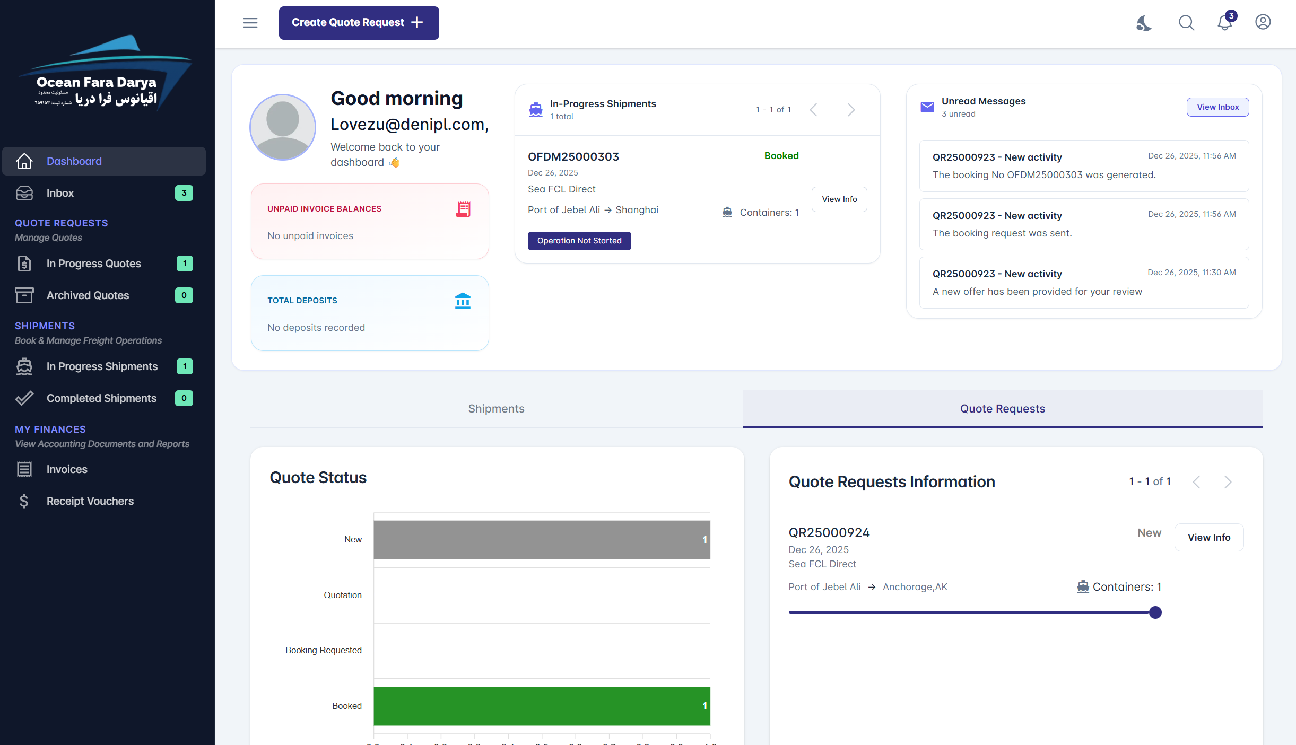Open the notifications bell
Viewport: 1296px width, 745px height.
tap(1225, 23)
